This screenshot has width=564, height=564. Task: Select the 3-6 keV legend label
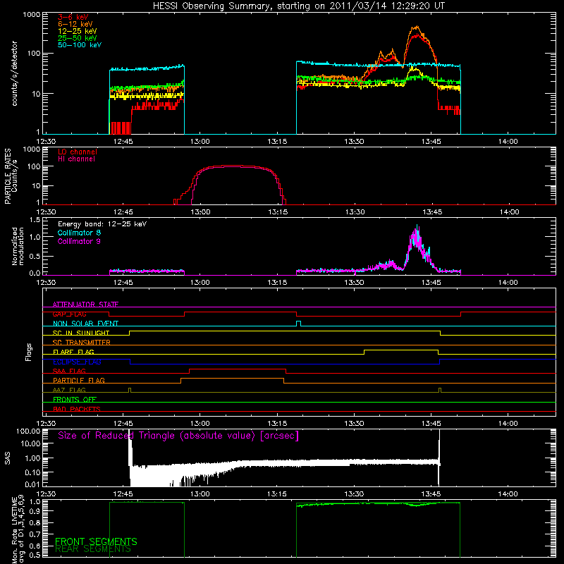73,17
